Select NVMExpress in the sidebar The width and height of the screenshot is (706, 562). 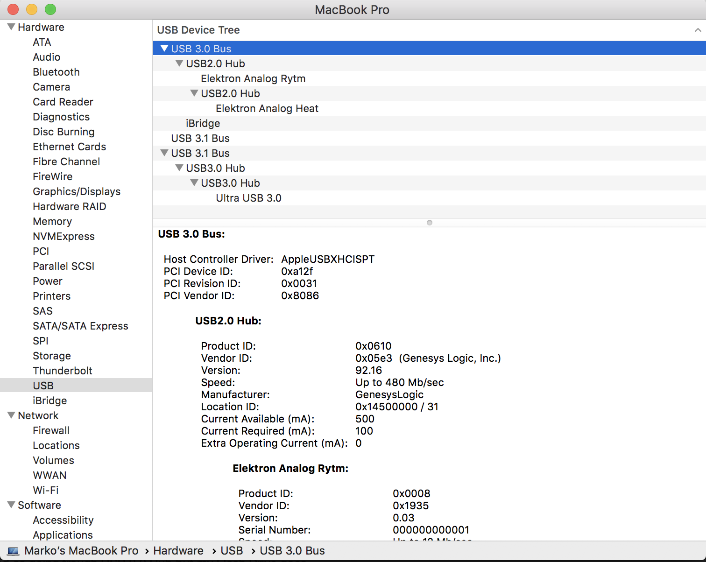[64, 236]
